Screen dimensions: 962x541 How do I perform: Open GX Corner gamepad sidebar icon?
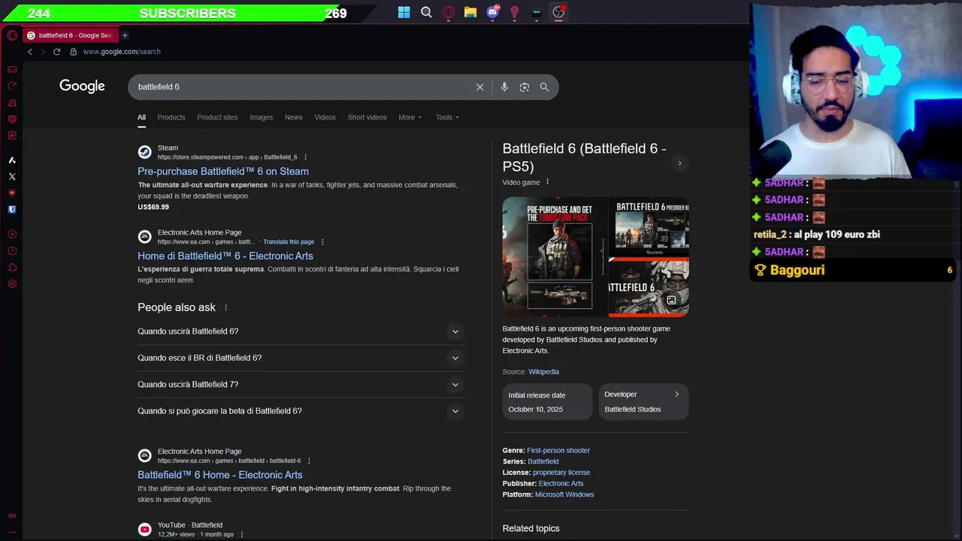coord(12,69)
